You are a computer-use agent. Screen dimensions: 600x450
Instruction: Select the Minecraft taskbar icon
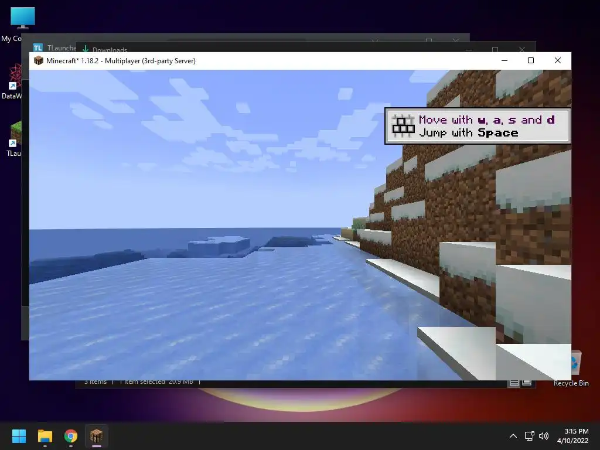click(97, 436)
